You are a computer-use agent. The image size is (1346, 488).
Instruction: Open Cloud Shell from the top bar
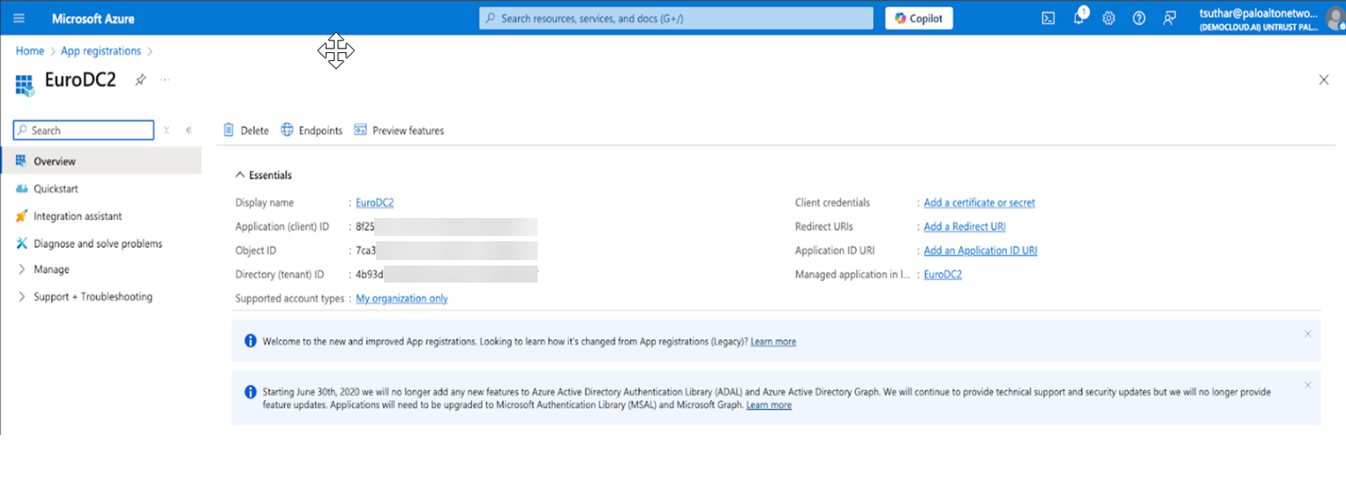click(1047, 18)
